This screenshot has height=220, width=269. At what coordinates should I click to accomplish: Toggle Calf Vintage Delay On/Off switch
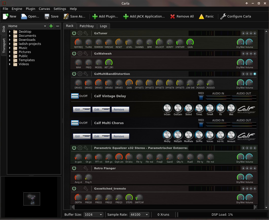coord(75,96)
